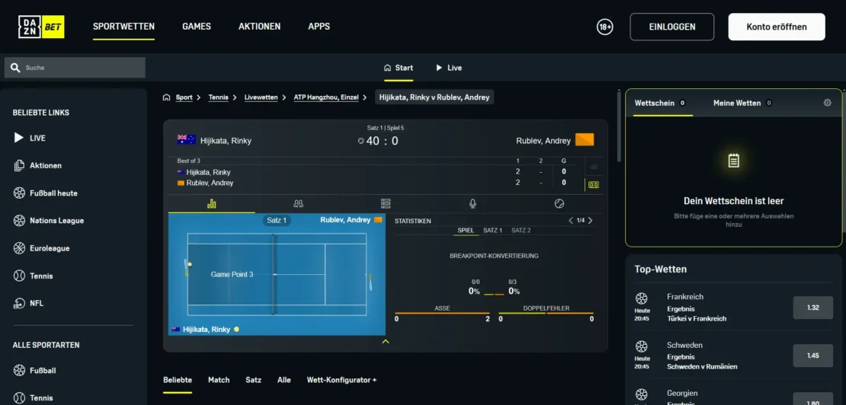Viewport: 846px width, 405px height.
Task: Open GAMES in top navigation
Action: 197,27
